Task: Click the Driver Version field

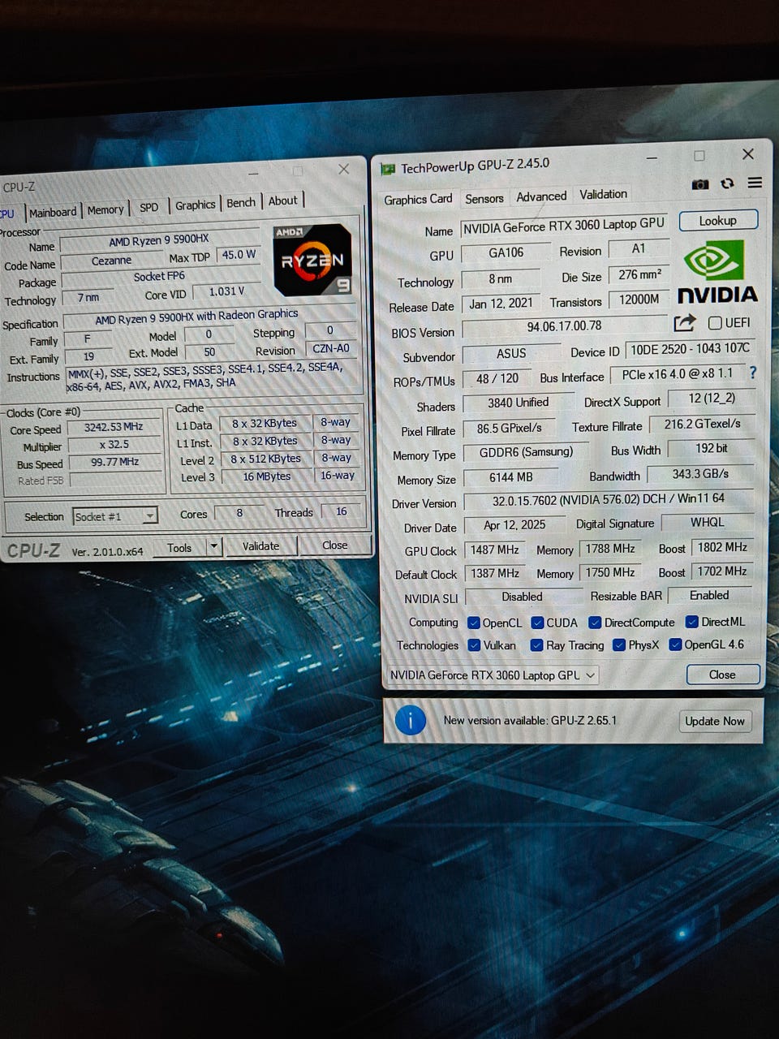Action: click(609, 499)
